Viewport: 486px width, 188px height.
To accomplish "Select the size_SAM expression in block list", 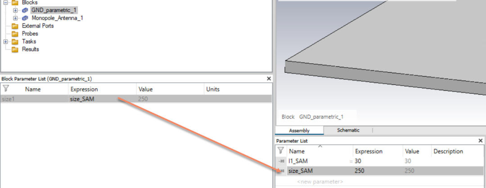I will pyautogui.click(x=82, y=99).
